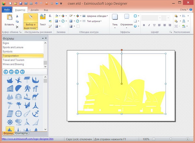Toggle underline font formatting
The image size is (195, 143).
tap(154, 25)
